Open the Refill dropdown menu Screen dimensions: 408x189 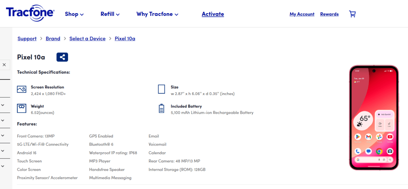pos(110,14)
